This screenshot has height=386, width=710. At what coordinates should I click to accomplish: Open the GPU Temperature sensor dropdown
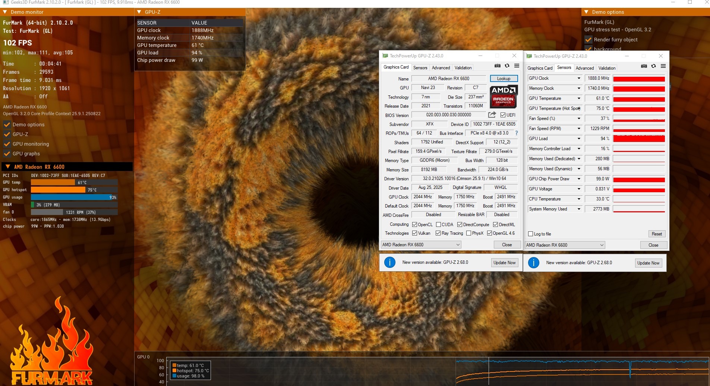(x=579, y=98)
